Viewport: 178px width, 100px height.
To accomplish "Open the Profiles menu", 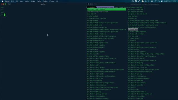I will pos(39,1).
